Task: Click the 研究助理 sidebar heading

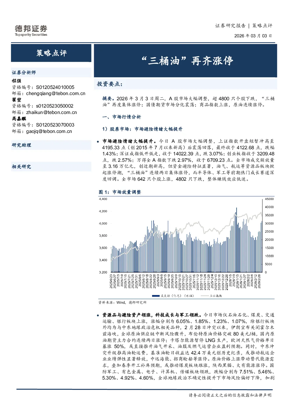Action: (21, 145)
